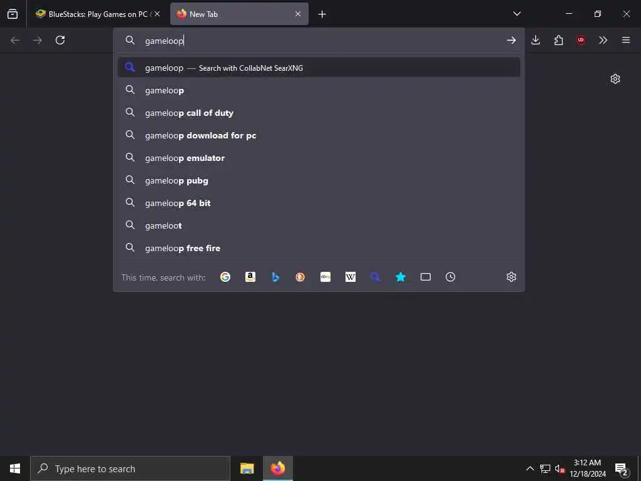Open the Downloads panel
Image resolution: width=641 pixels, height=481 pixels.
point(536,40)
